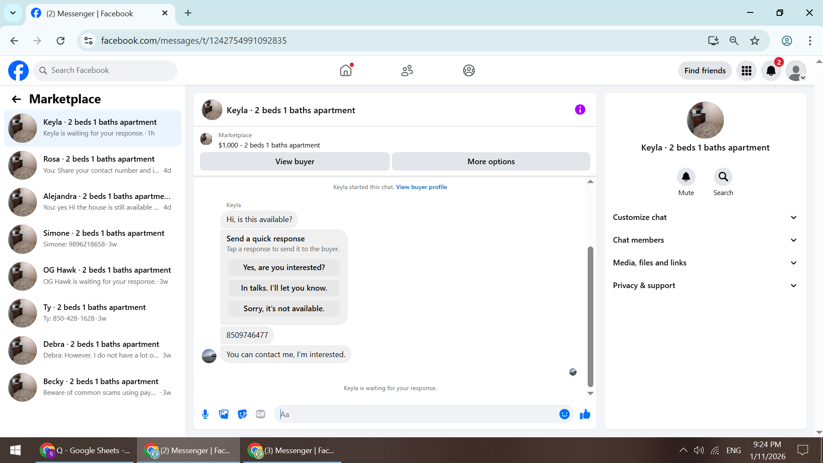Screen dimensions: 823x463
Task: Send quick reply 'Sorry, it's not available.'
Action: click(x=284, y=309)
